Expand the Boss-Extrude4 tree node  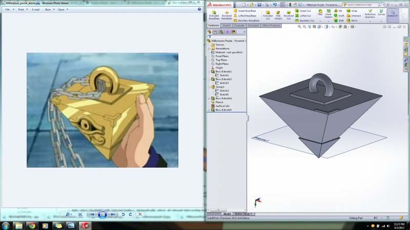210,98
